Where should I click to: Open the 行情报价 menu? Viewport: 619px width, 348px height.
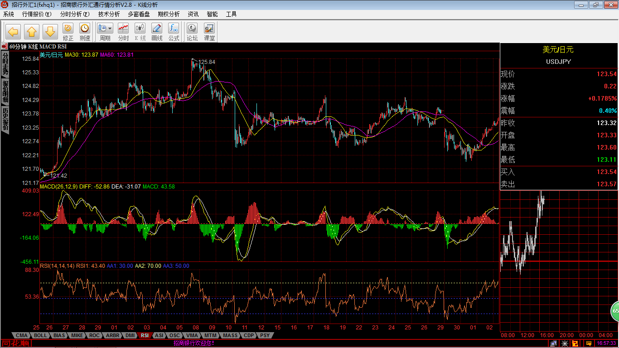(x=37, y=14)
